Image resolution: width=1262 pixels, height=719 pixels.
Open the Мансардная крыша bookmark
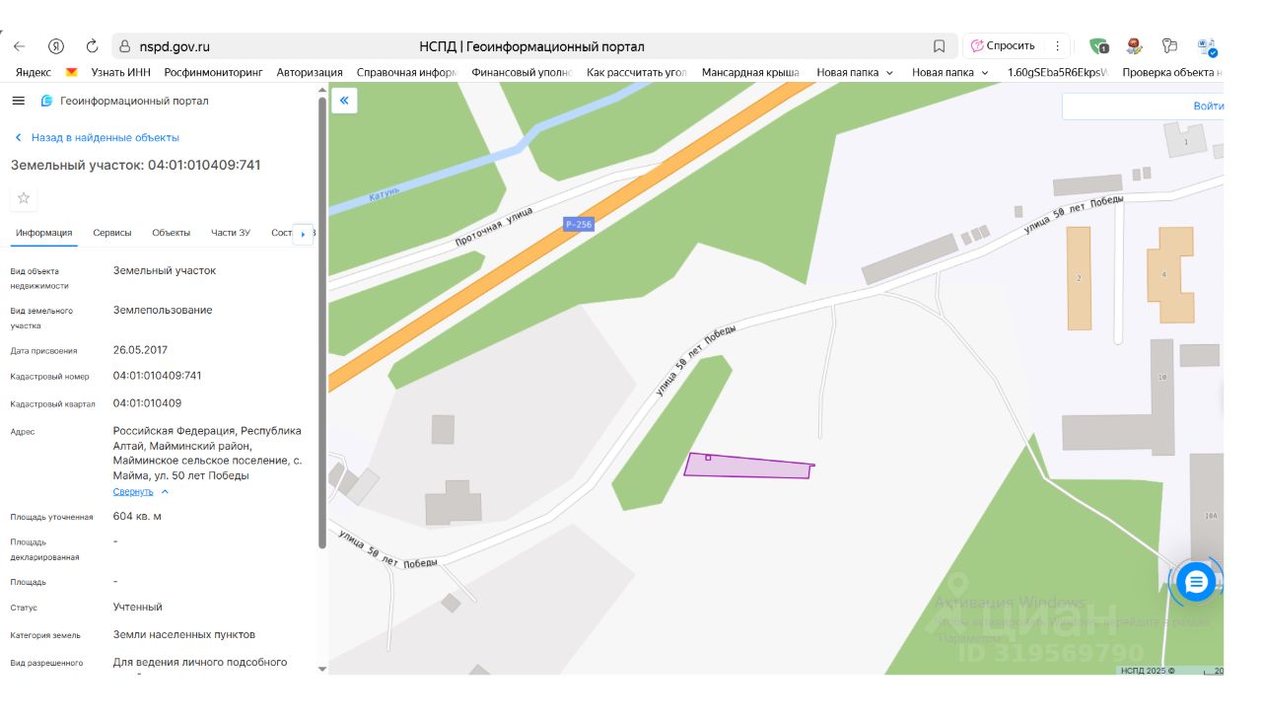click(x=750, y=72)
